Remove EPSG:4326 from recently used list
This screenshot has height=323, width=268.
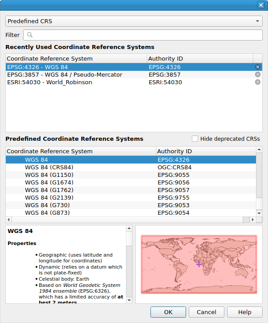(257, 67)
